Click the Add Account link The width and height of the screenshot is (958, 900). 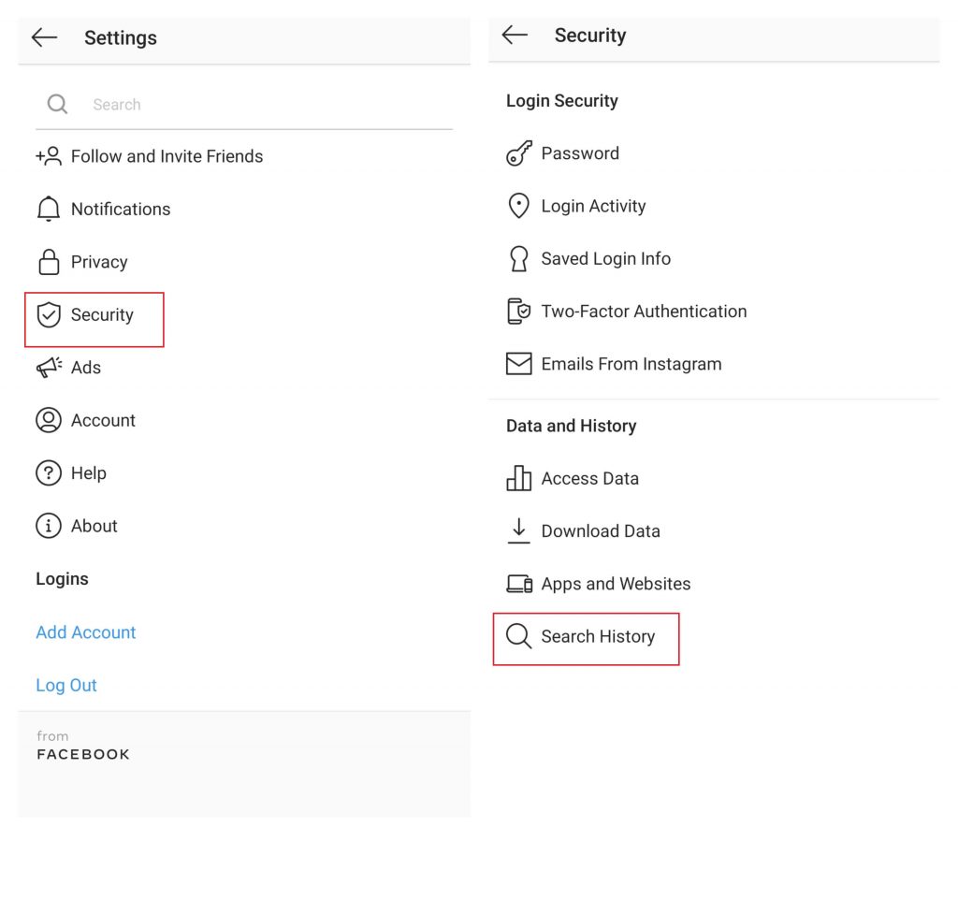pyautogui.click(x=85, y=631)
